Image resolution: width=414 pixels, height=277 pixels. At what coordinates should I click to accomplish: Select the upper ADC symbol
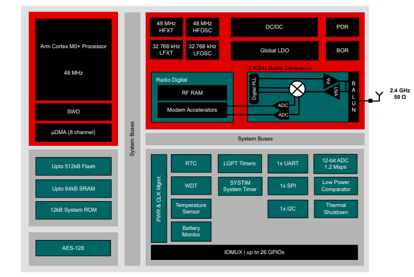(281, 105)
